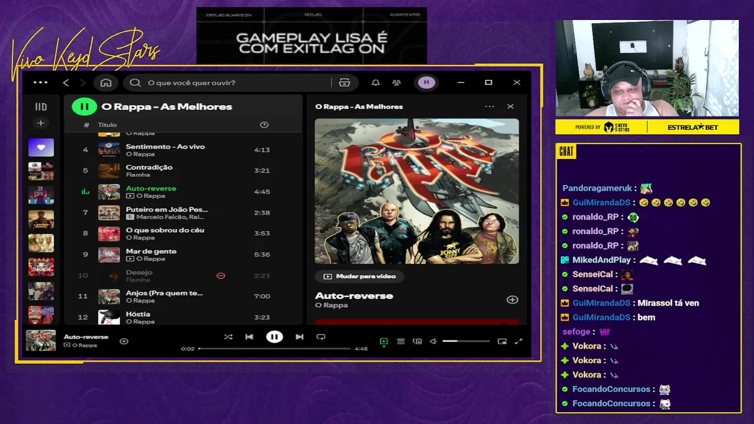Screen dimensions: 754x424
Task: Enter full screen mode icon
Action: (518, 341)
